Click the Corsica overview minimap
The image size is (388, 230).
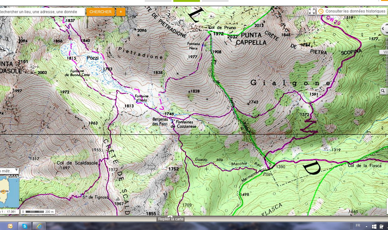[x=9, y=192]
